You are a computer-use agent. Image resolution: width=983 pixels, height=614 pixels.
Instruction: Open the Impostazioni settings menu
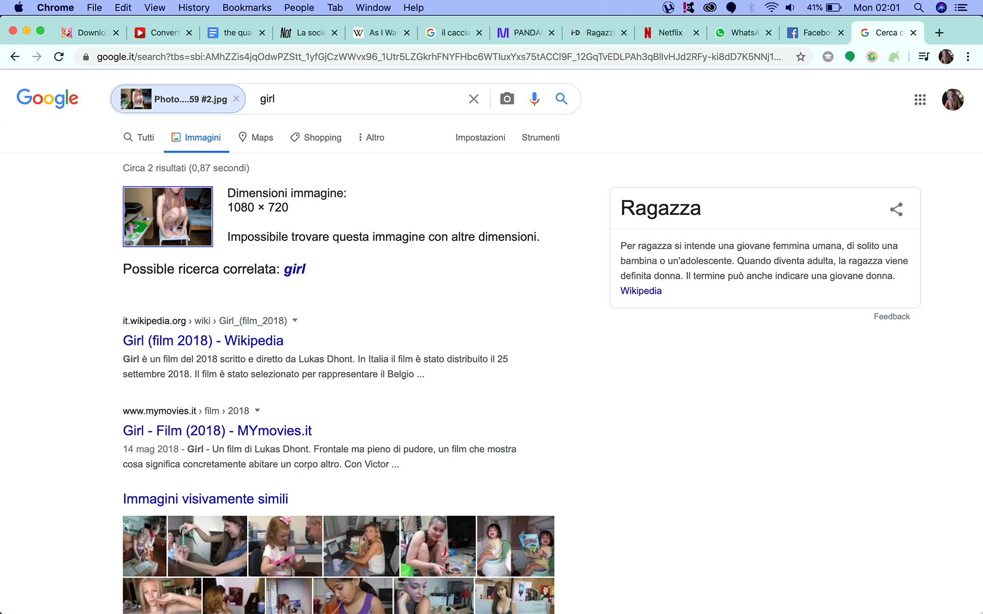[480, 138]
